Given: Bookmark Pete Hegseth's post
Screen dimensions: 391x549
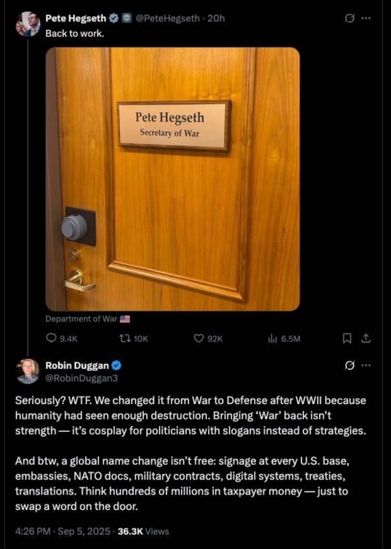Looking at the screenshot, I should click(347, 339).
